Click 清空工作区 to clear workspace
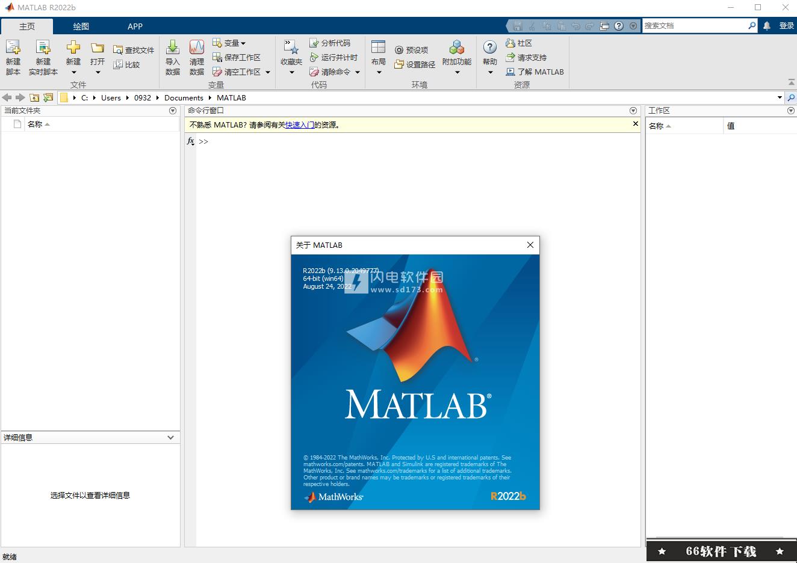Screen dimensions: 797x563 pos(237,72)
